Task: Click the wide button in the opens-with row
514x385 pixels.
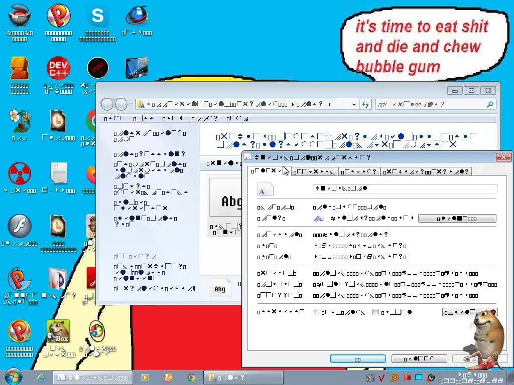Action: (x=457, y=219)
